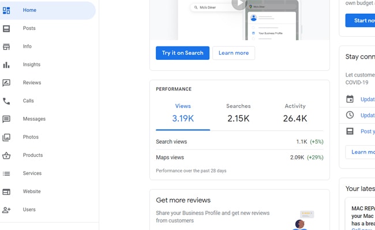
Task: Click the Insights bar chart icon
Action: point(6,65)
